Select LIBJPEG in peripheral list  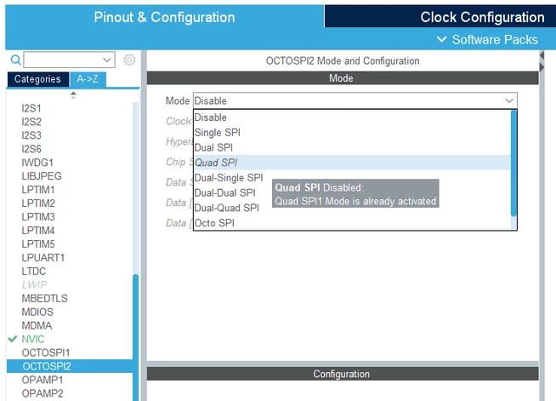point(42,176)
